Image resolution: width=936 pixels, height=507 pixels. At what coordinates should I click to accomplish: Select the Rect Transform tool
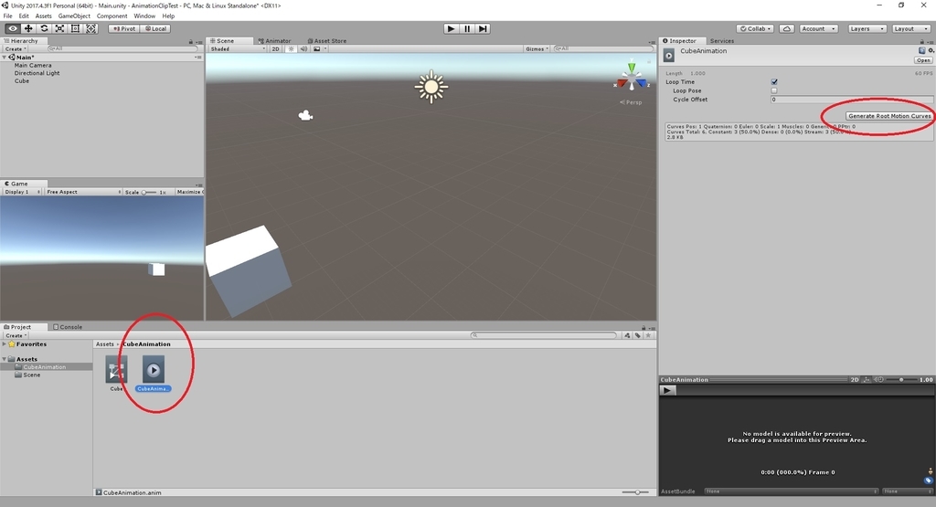[75, 28]
